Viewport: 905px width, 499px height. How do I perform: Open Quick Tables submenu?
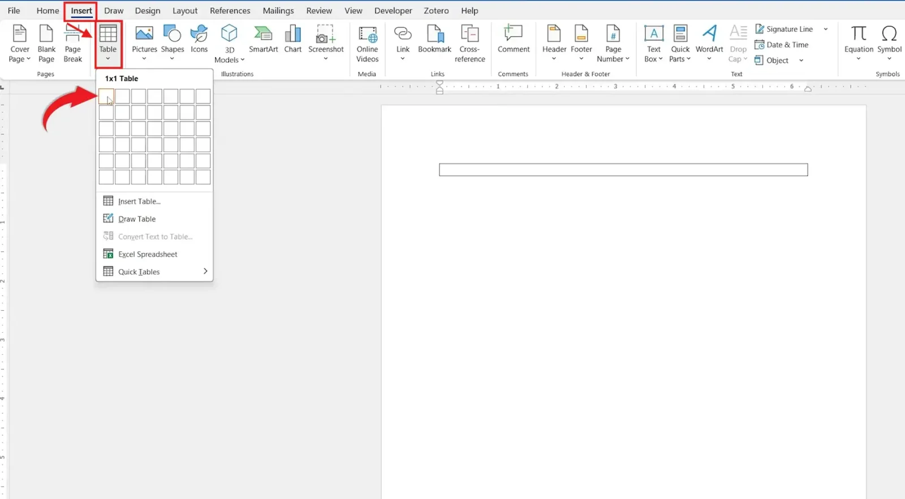tap(154, 271)
